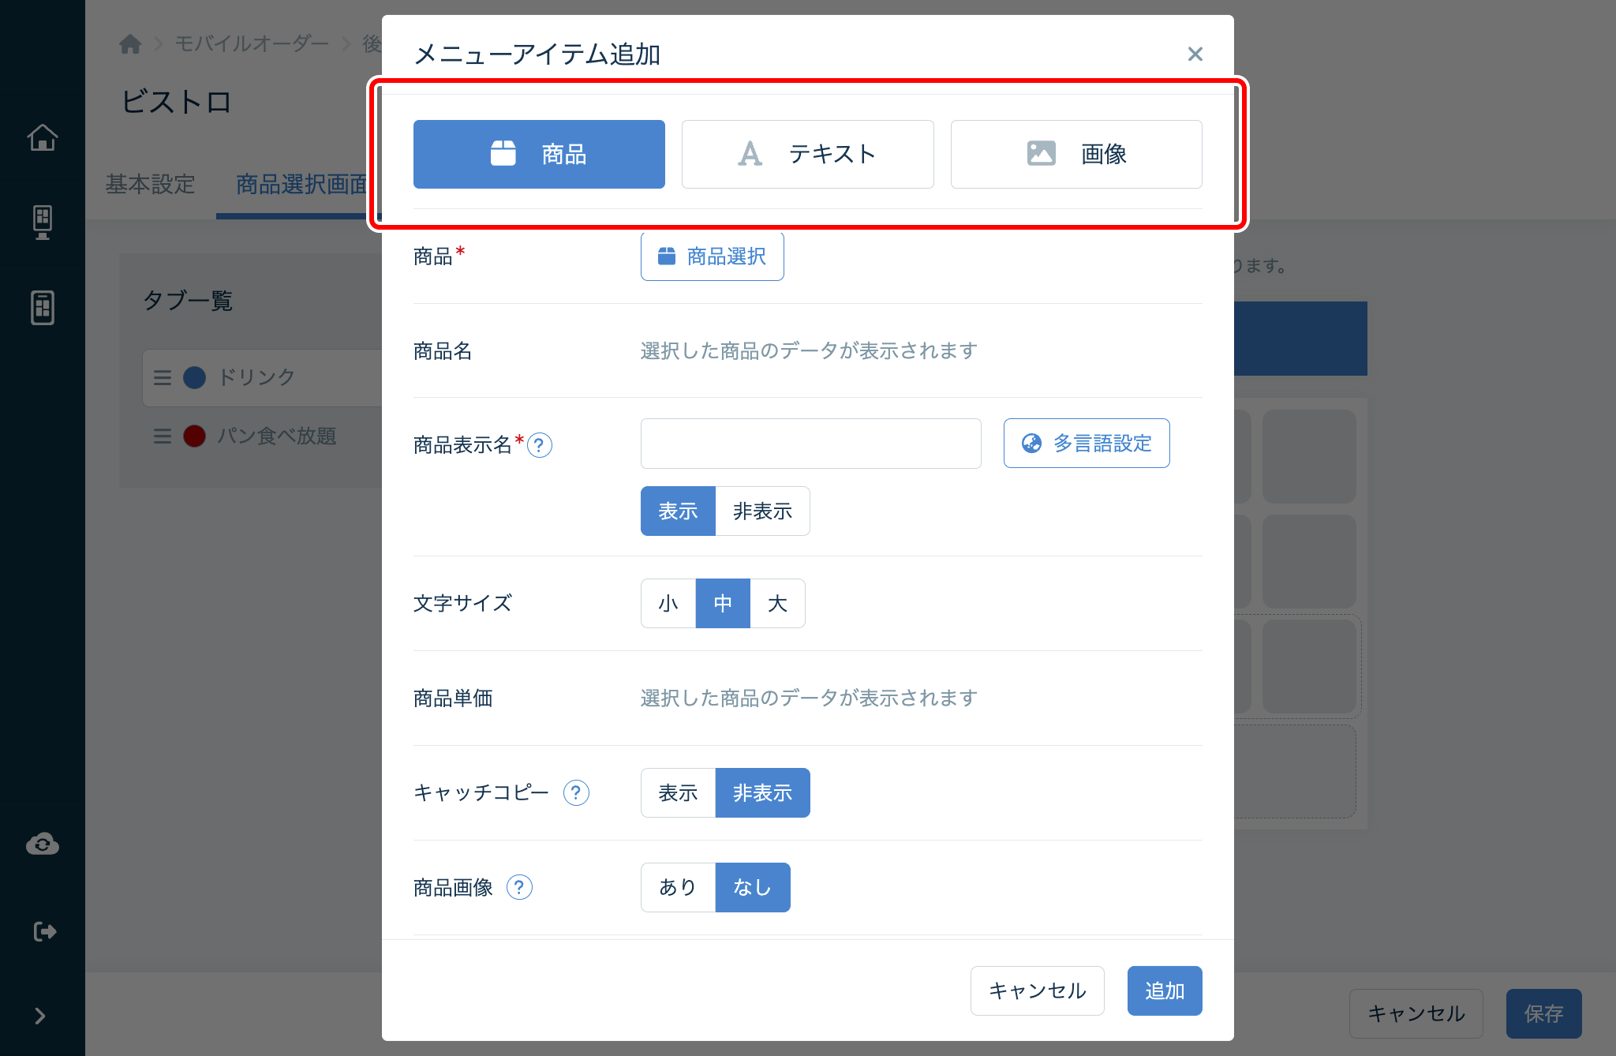Image resolution: width=1616 pixels, height=1056 pixels.
Task: Switch 商品表示名 visibility to 非表示
Action: [x=761, y=511]
